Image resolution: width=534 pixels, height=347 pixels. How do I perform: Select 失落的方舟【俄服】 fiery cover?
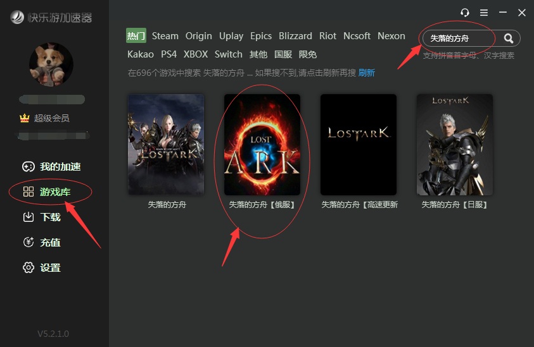click(262, 145)
